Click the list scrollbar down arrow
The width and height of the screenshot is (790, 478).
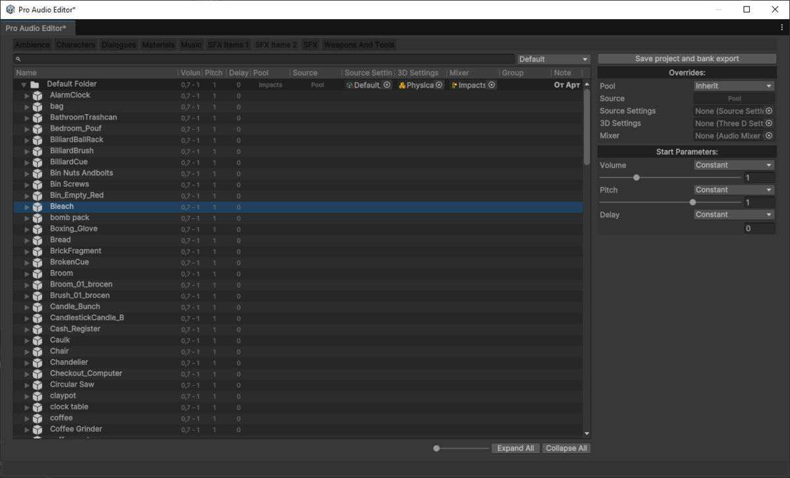[587, 434]
